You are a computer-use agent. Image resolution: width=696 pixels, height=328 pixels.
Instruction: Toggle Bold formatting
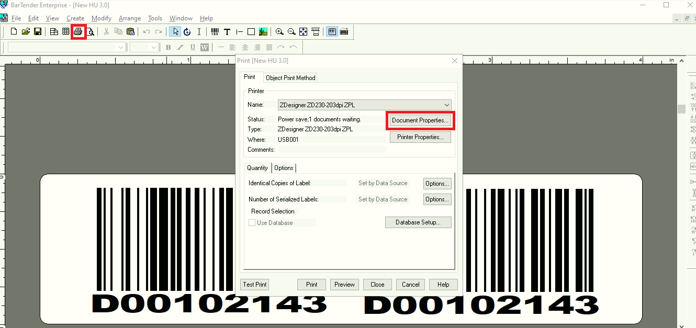pyautogui.click(x=168, y=48)
